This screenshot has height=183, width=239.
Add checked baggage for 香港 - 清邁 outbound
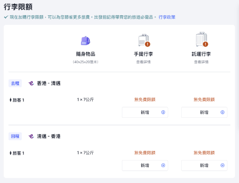pyautogui.click(x=204, y=112)
